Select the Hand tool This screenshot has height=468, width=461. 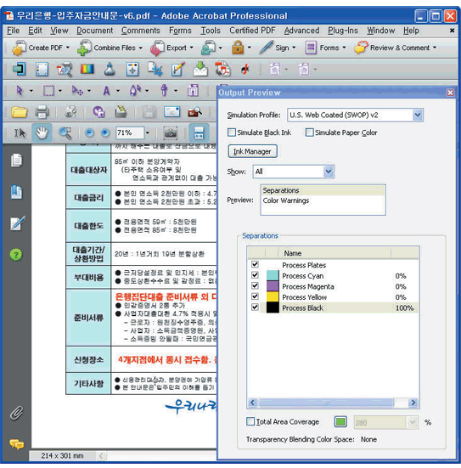[x=42, y=133]
